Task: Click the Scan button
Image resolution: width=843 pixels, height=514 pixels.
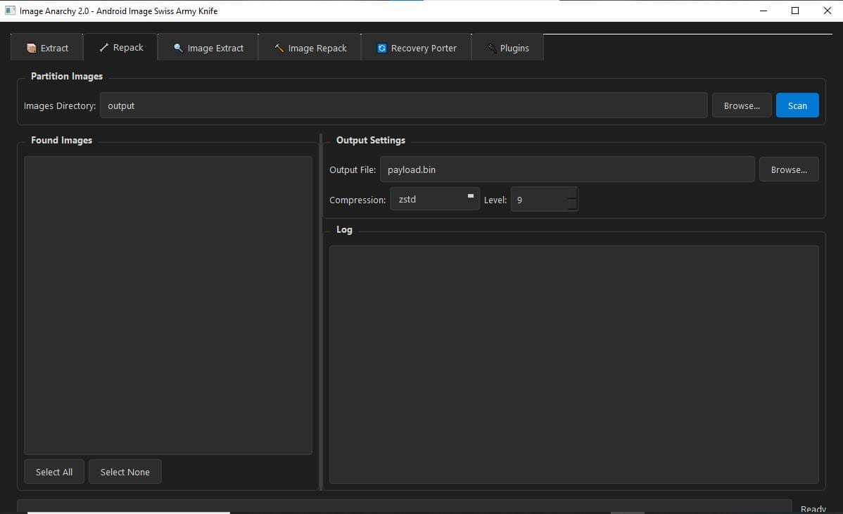Action: coord(797,105)
